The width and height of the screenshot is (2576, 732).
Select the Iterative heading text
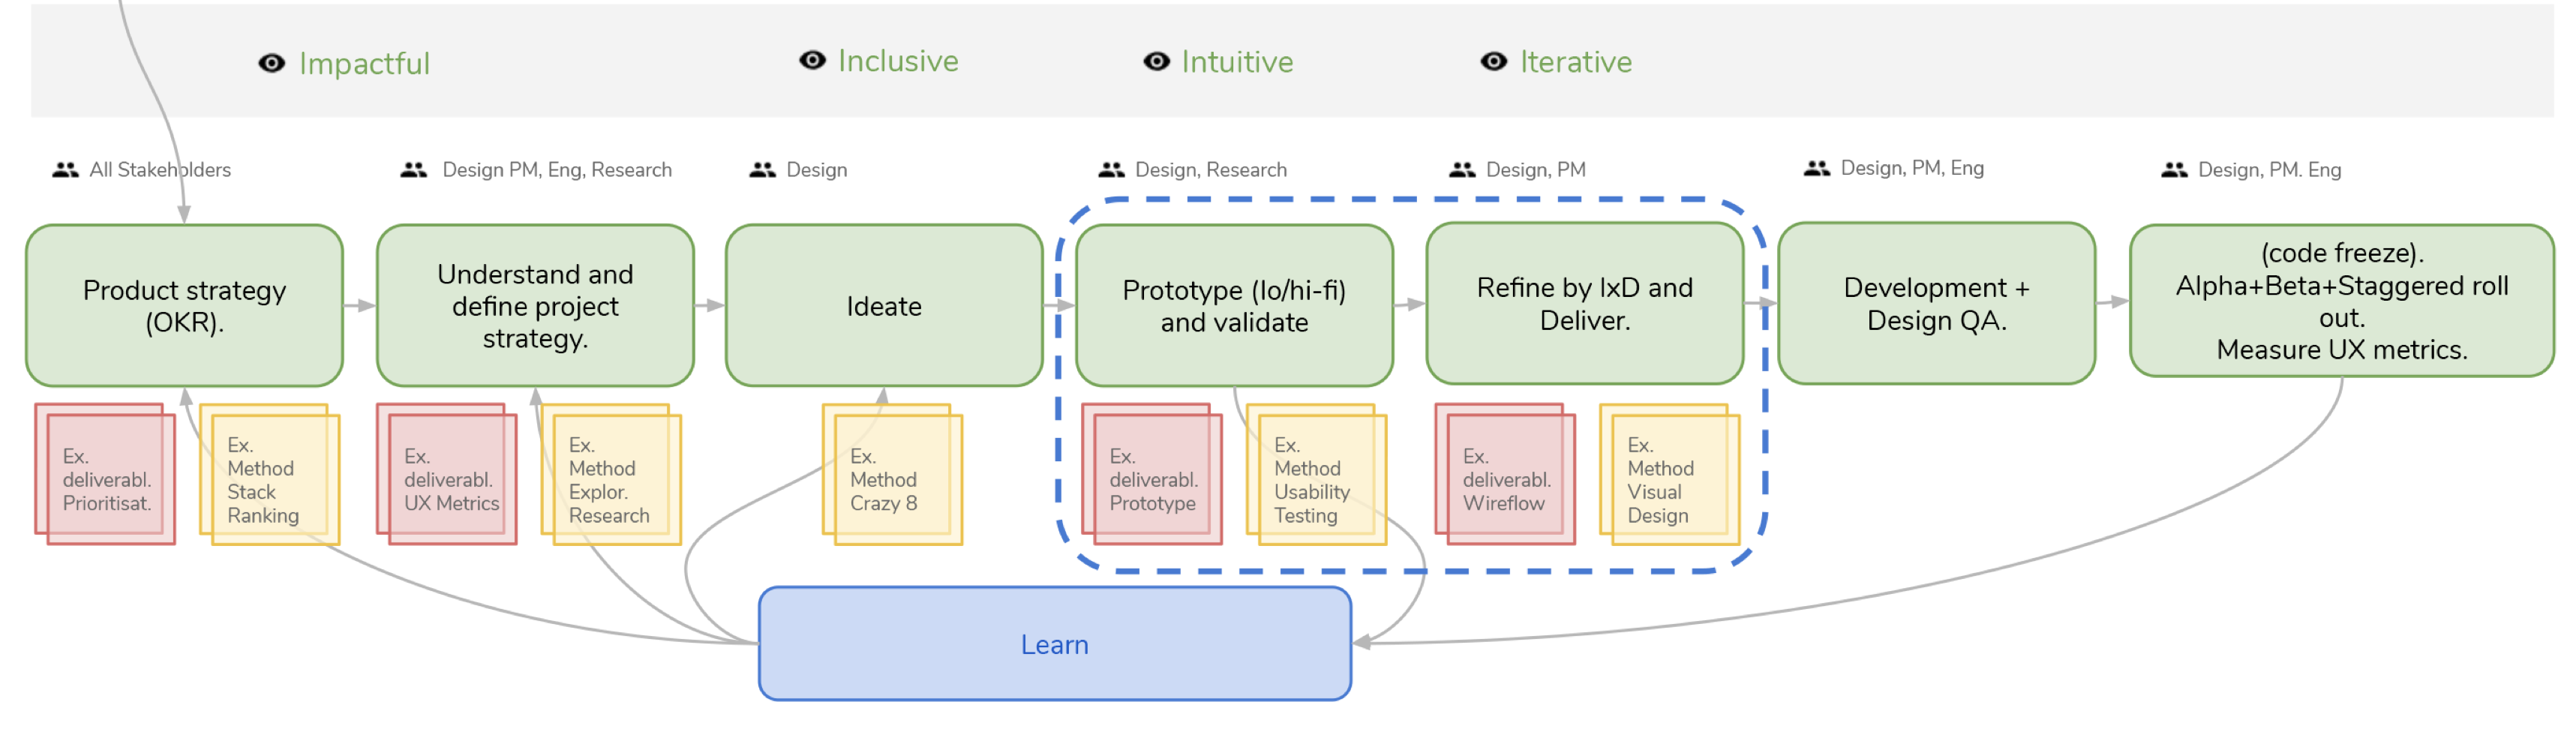click(x=1575, y=62)
